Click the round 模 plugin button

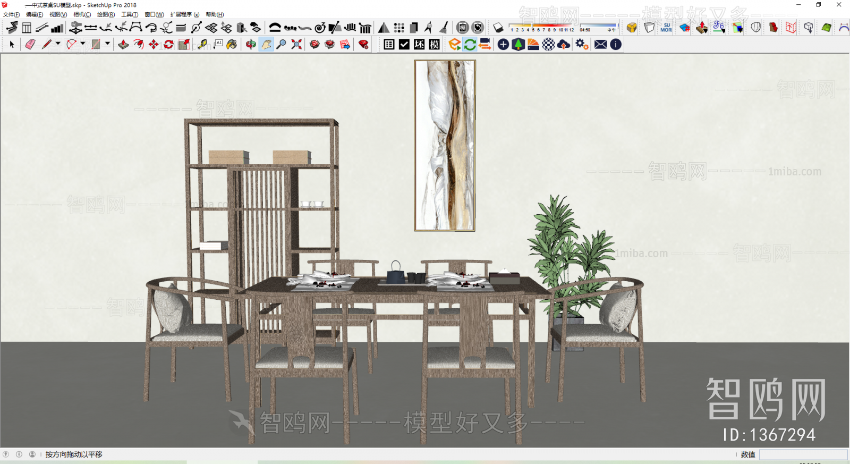[x=462, y=28]
